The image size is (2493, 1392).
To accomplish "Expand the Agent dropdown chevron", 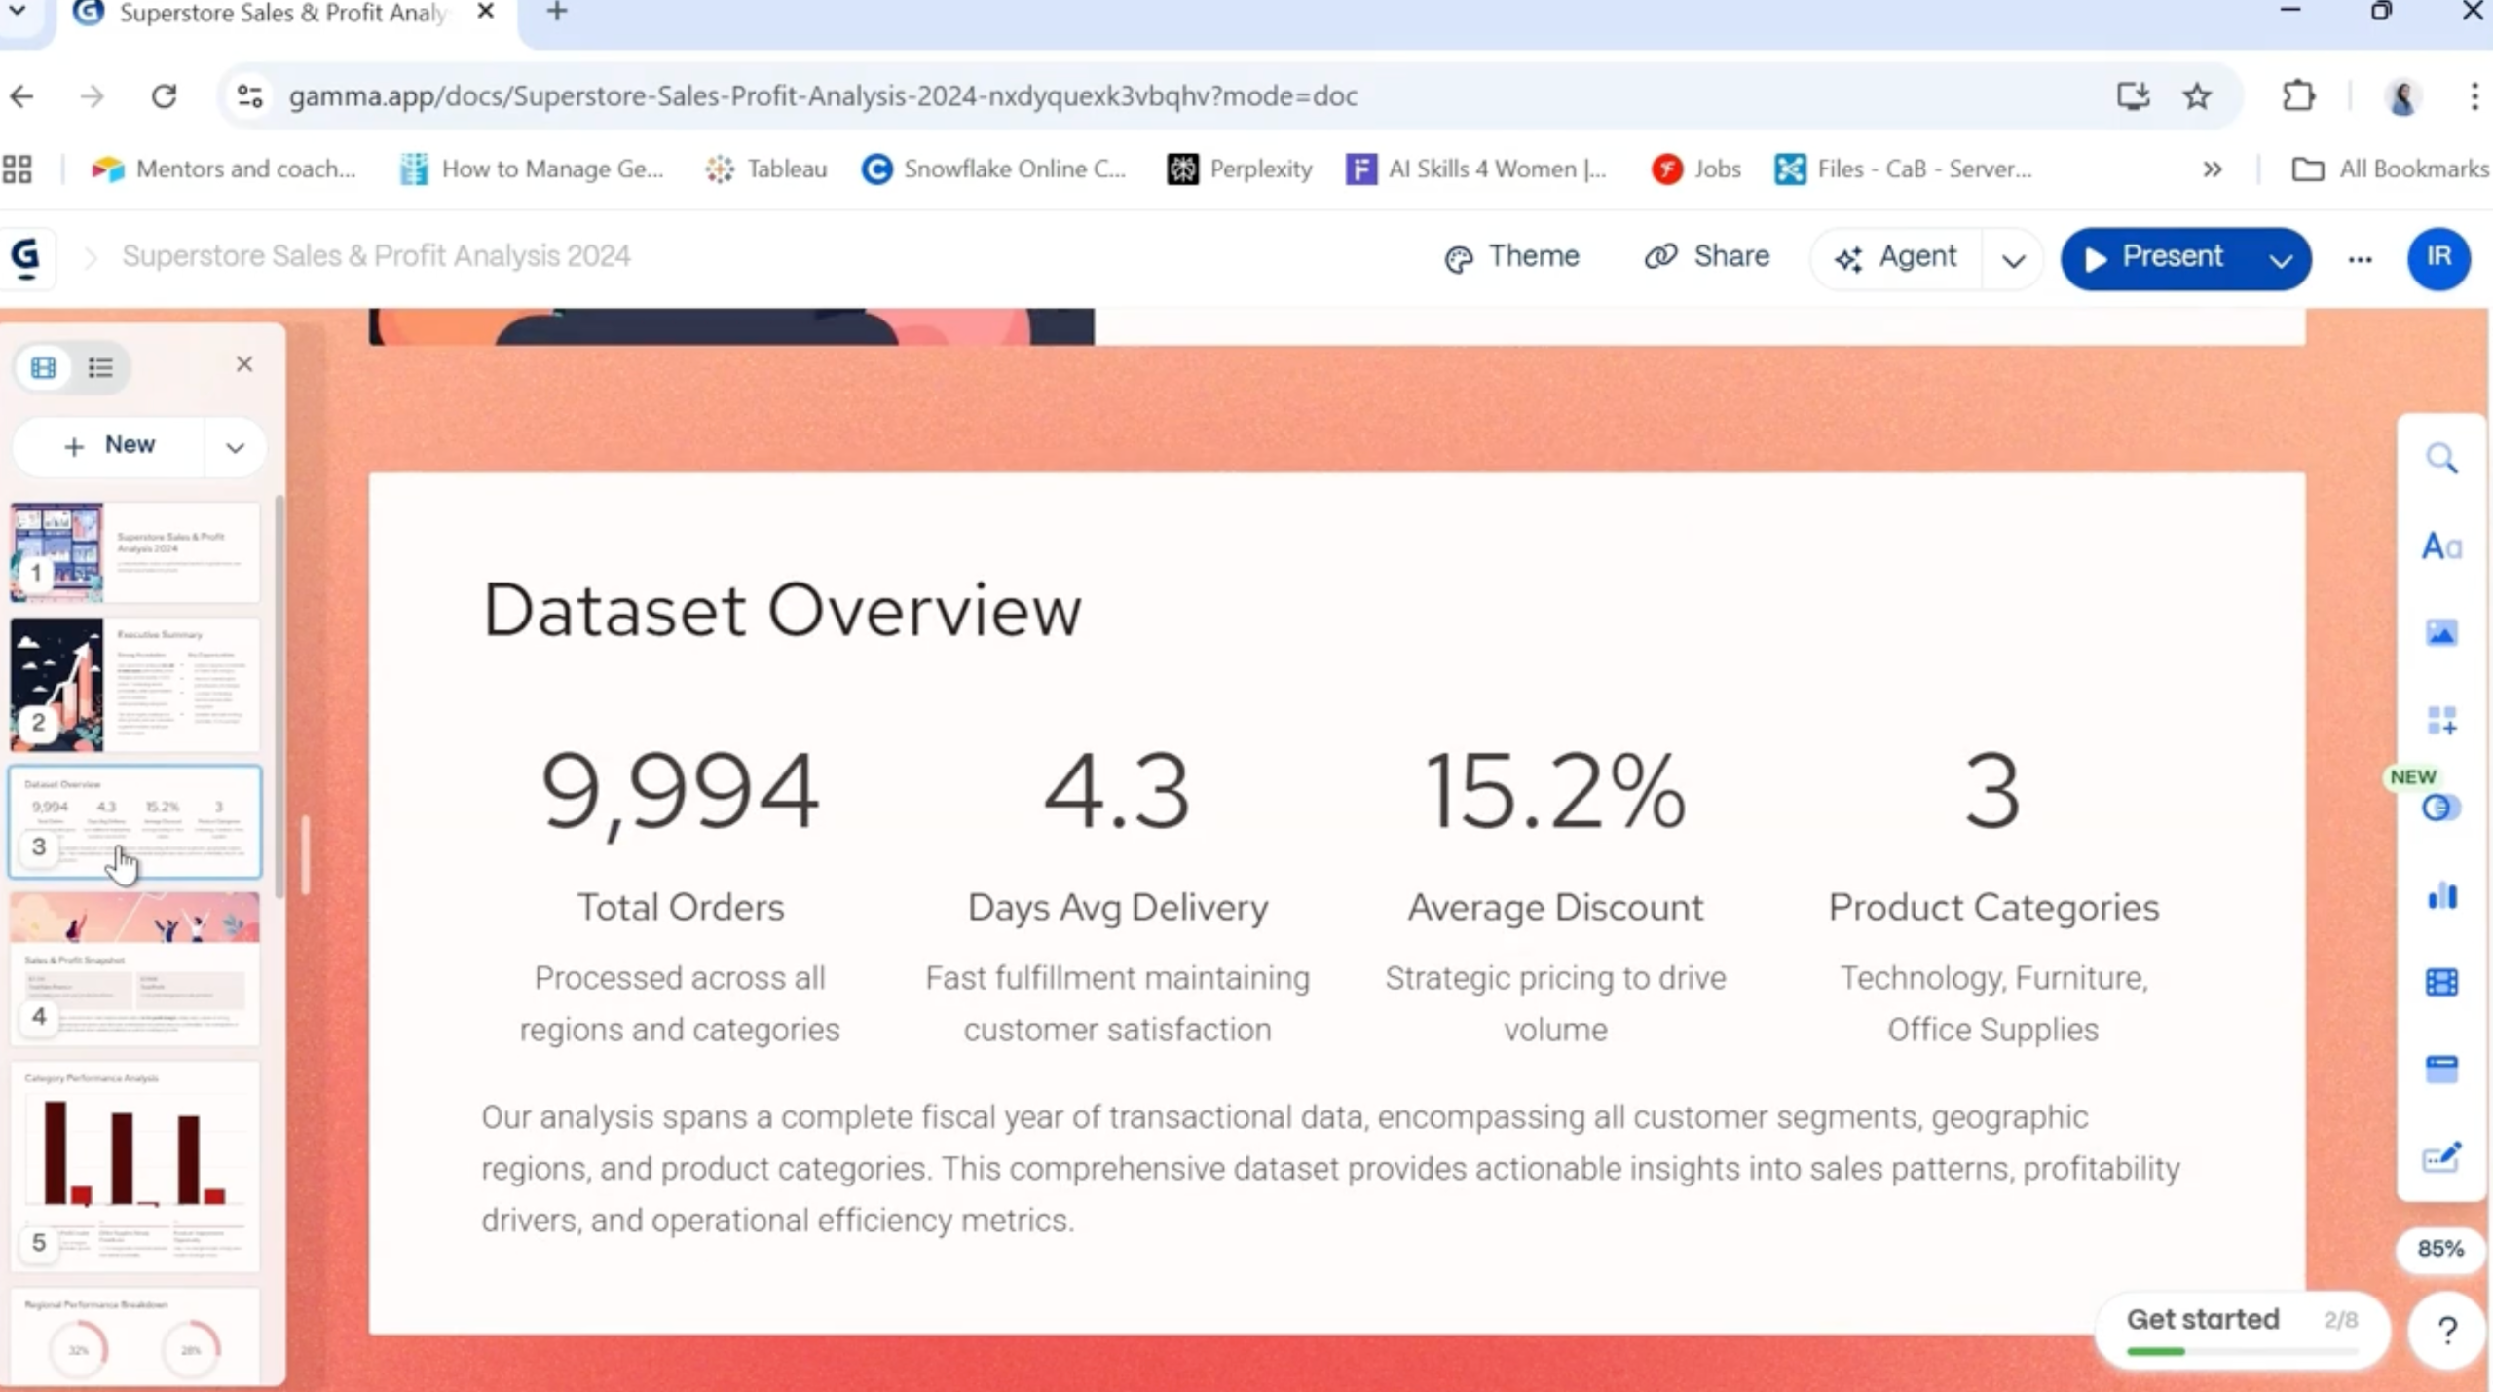I will tap(2013, 260).
